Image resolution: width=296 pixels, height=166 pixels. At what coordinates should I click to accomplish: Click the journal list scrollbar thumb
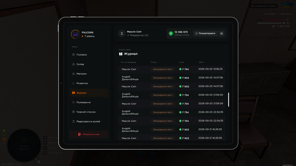(x=228, y=100)
